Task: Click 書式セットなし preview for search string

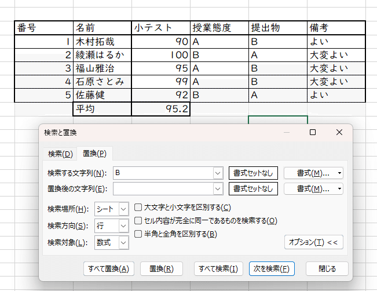Action: (253, 173)
